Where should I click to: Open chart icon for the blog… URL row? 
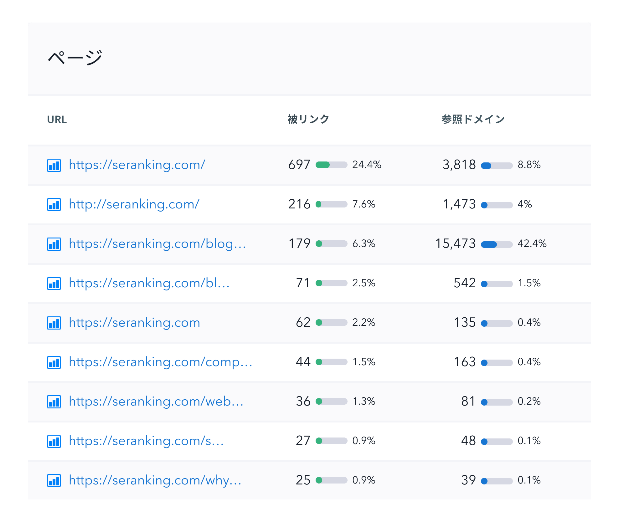click(54, 244)
